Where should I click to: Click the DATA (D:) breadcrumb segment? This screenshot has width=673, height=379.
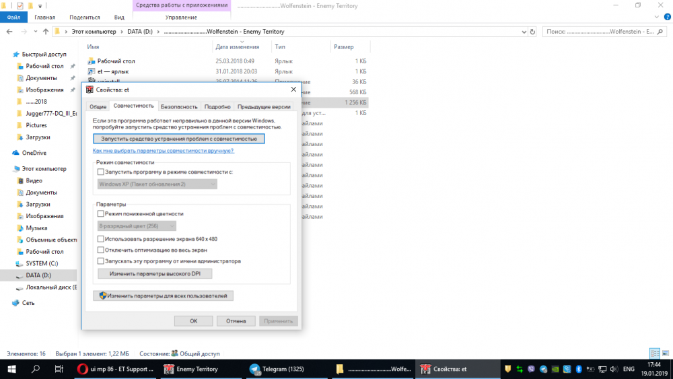coord(140,32)
